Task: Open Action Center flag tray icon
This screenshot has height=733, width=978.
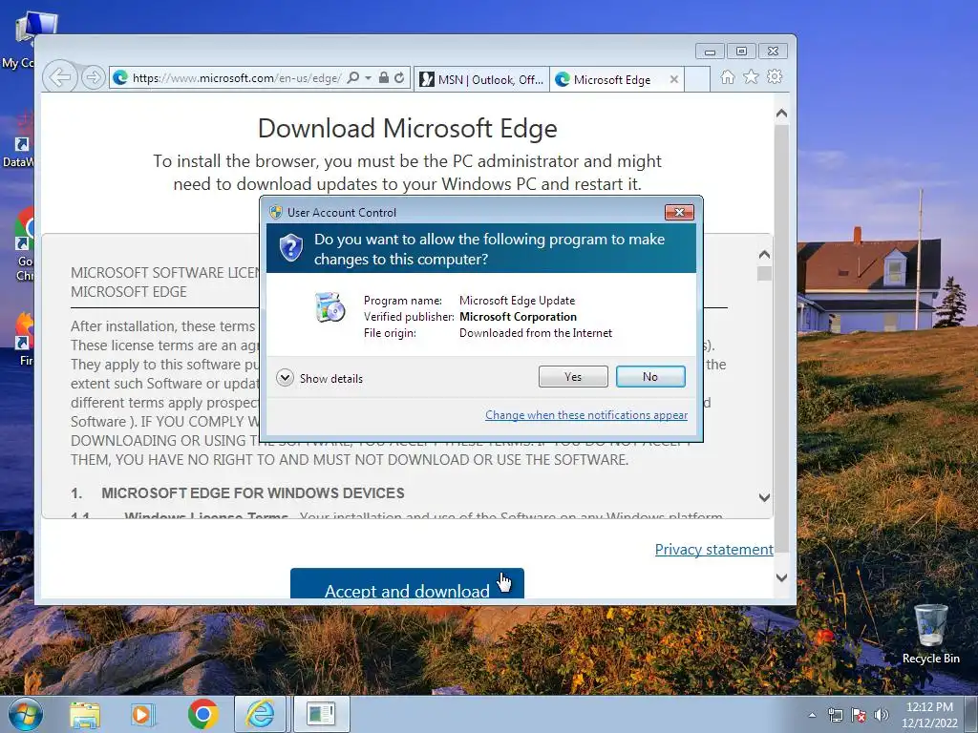Action: 859,716
